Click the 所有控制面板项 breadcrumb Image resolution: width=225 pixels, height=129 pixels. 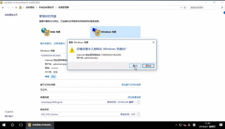coord(46,8)
